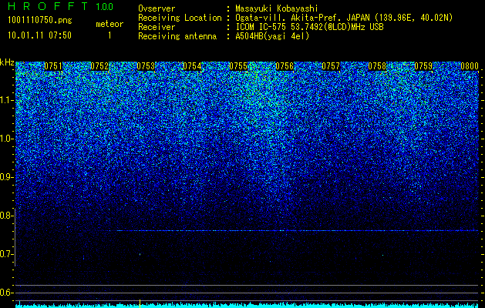Click the 0757 time label
Image resolution: width=485 pixels, height=308 pixels.
coord(331,66)
